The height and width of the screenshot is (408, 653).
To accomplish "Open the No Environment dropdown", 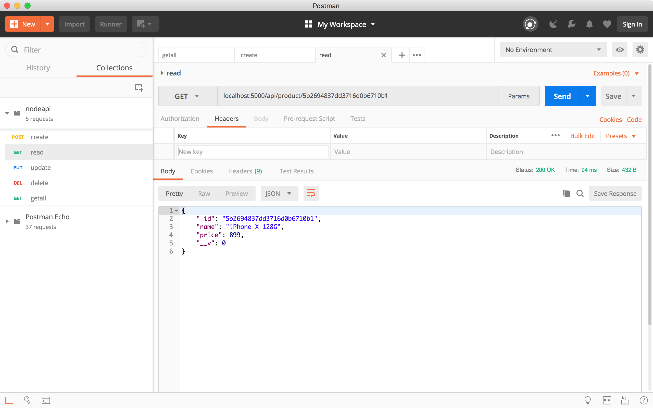I will pos(553,50).
